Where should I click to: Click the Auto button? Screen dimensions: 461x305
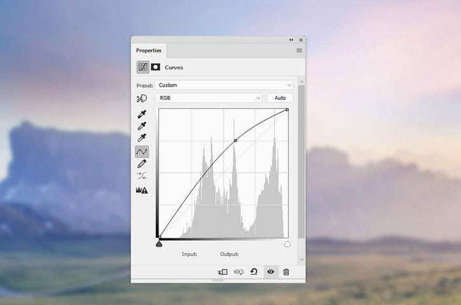[x=280, y=98]
